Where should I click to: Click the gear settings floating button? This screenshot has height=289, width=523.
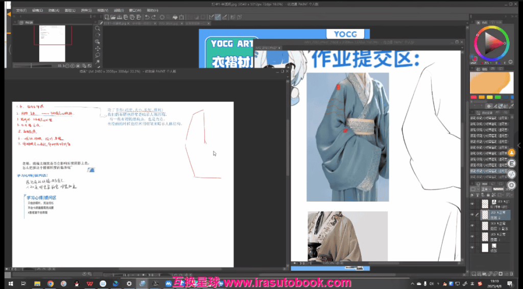pyautogui.click(x=511, y=185)
